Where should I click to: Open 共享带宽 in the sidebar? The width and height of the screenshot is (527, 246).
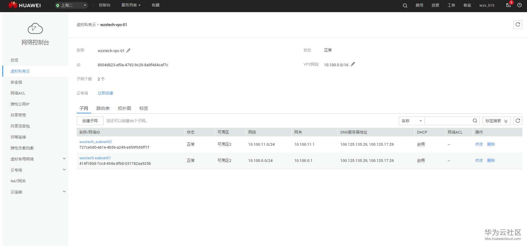click(x=18, y=115)
